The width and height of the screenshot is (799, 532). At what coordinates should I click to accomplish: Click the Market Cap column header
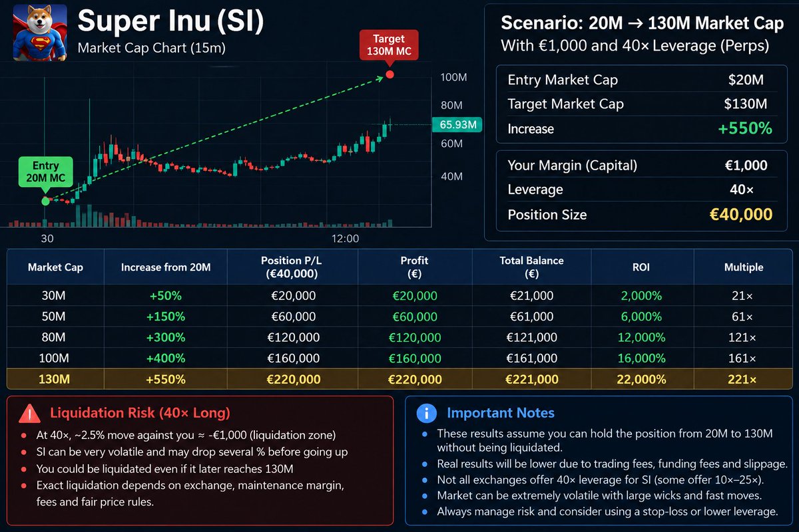tap(55, 267)
